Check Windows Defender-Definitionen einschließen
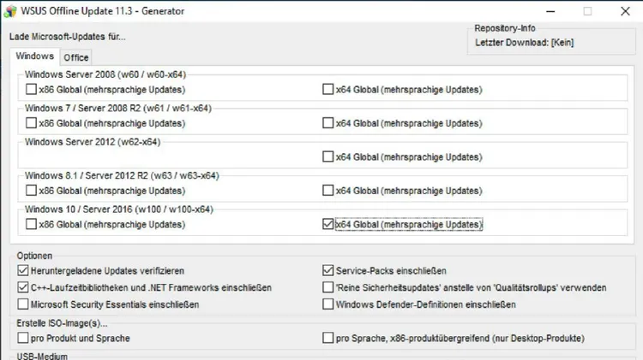Image resolution: width=643 pixels, height=360 pixels. pyautogui.click(x=328, y=304)
